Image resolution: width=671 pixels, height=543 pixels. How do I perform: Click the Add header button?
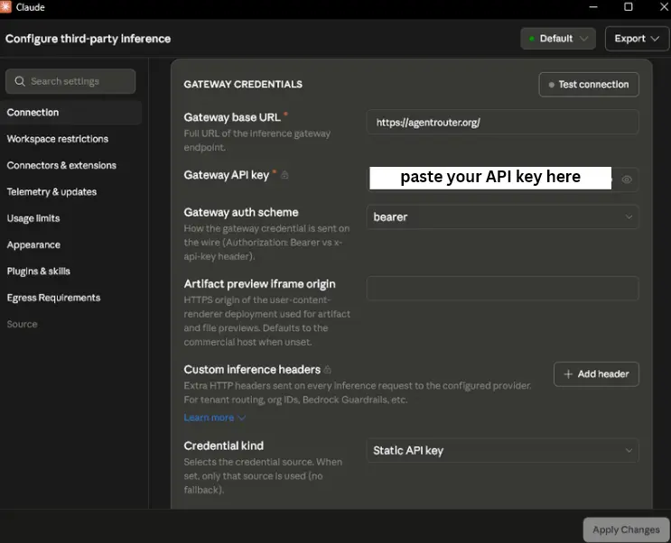[597, 374]
